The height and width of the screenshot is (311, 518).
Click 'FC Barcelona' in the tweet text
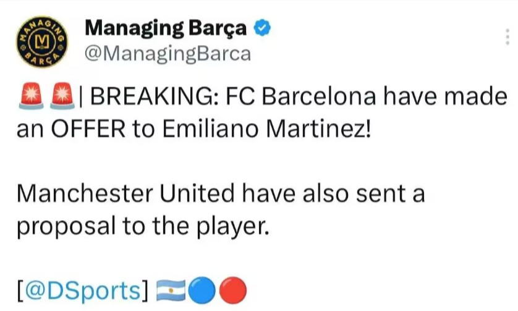(301, 96)
